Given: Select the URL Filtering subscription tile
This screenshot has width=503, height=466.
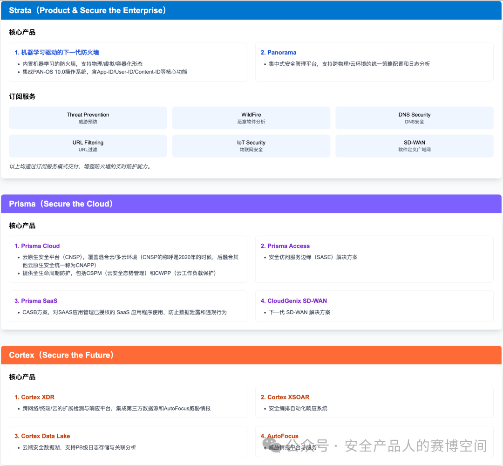Looking at the screenshot, I should click(x=88, y=146).
